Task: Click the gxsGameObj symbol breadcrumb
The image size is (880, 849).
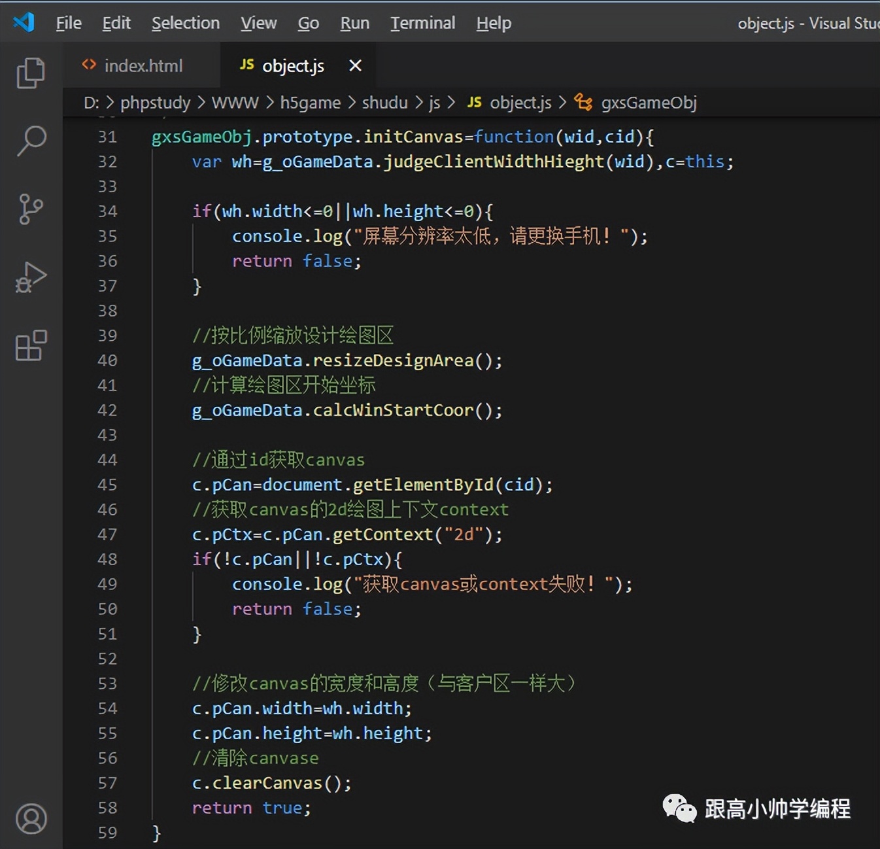Action: pyautogui.click(x=636, y=103)
